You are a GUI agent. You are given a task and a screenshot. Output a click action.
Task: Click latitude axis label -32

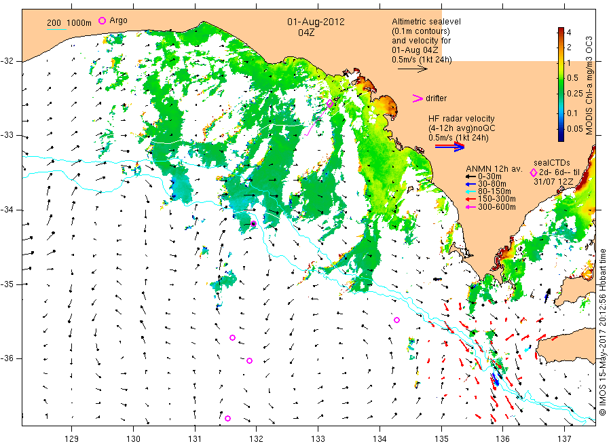coord(7,62)
